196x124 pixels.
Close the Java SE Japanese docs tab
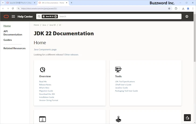pyautogui.click(x=35, y=3)
